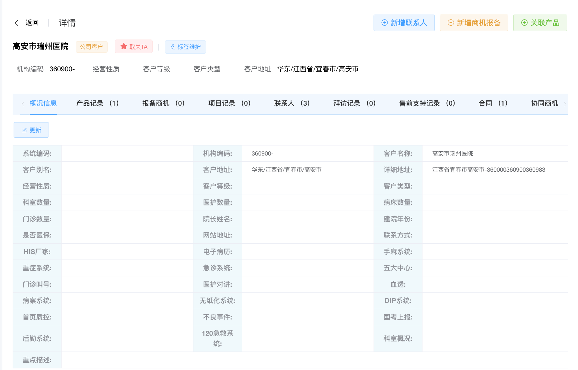
Task: Click the star icon to unfollow customer
Action: (x=123, y=47)
